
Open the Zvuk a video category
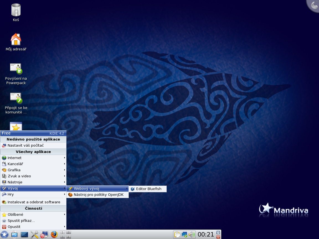[x=33, y=176]
